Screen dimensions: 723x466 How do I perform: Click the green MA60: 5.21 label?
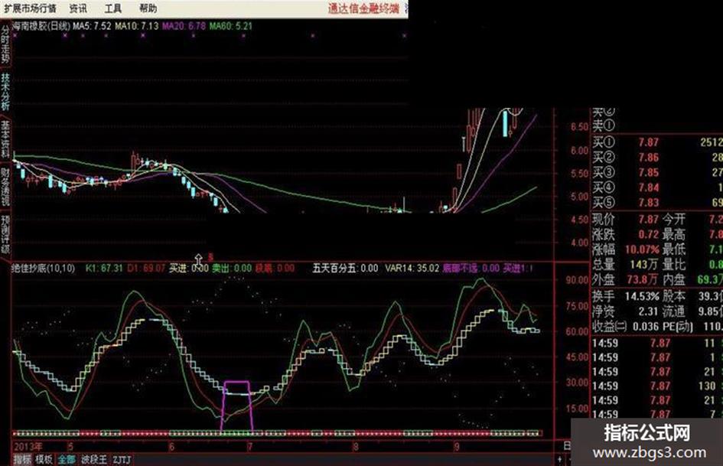230,26
